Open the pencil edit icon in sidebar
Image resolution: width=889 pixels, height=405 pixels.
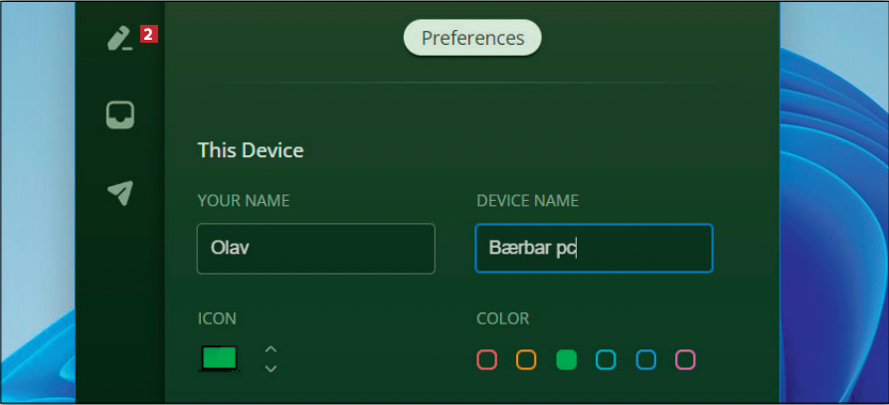point(119,39)
